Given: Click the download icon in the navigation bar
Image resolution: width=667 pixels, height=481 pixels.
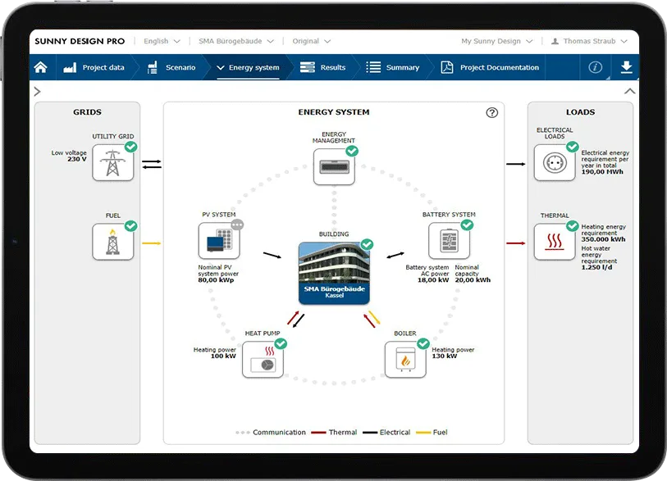Looking at the screenshot, I should point(626,67).
